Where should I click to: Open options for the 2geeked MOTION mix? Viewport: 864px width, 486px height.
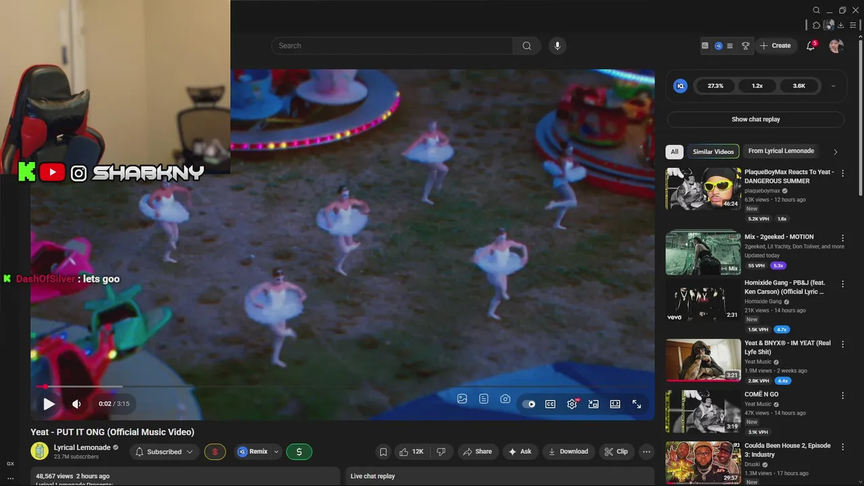[842, 238]
